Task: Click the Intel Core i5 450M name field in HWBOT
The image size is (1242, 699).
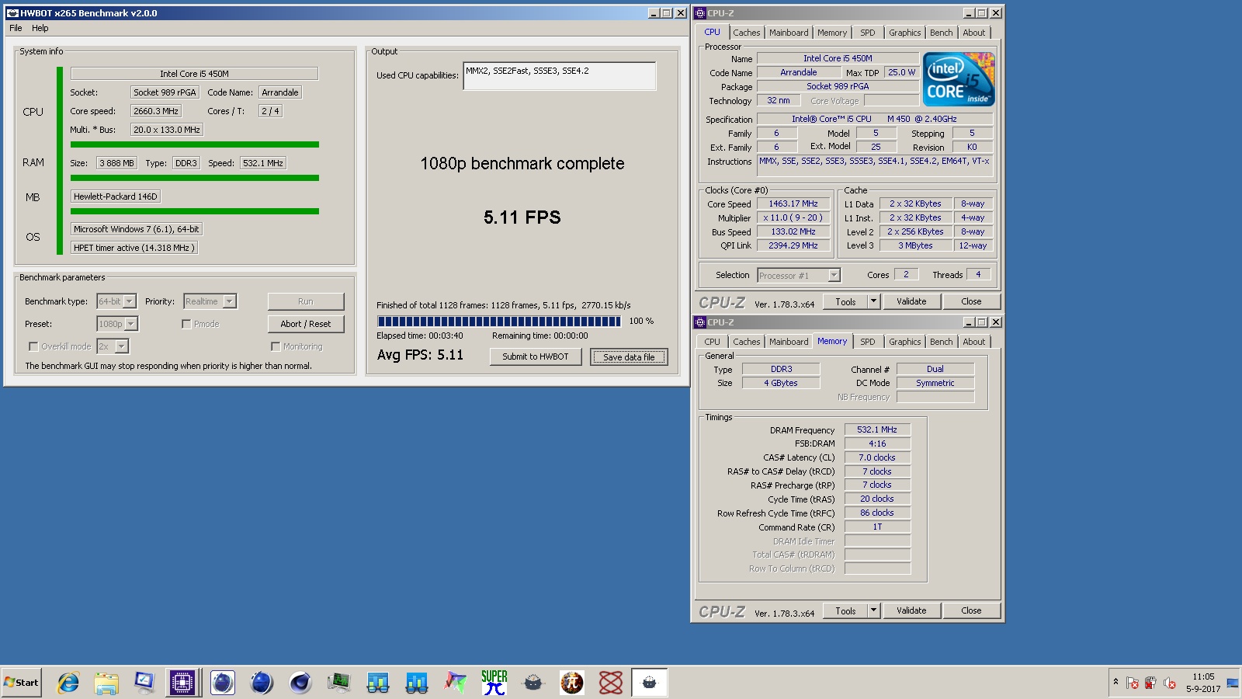Action: click(194, 74)
